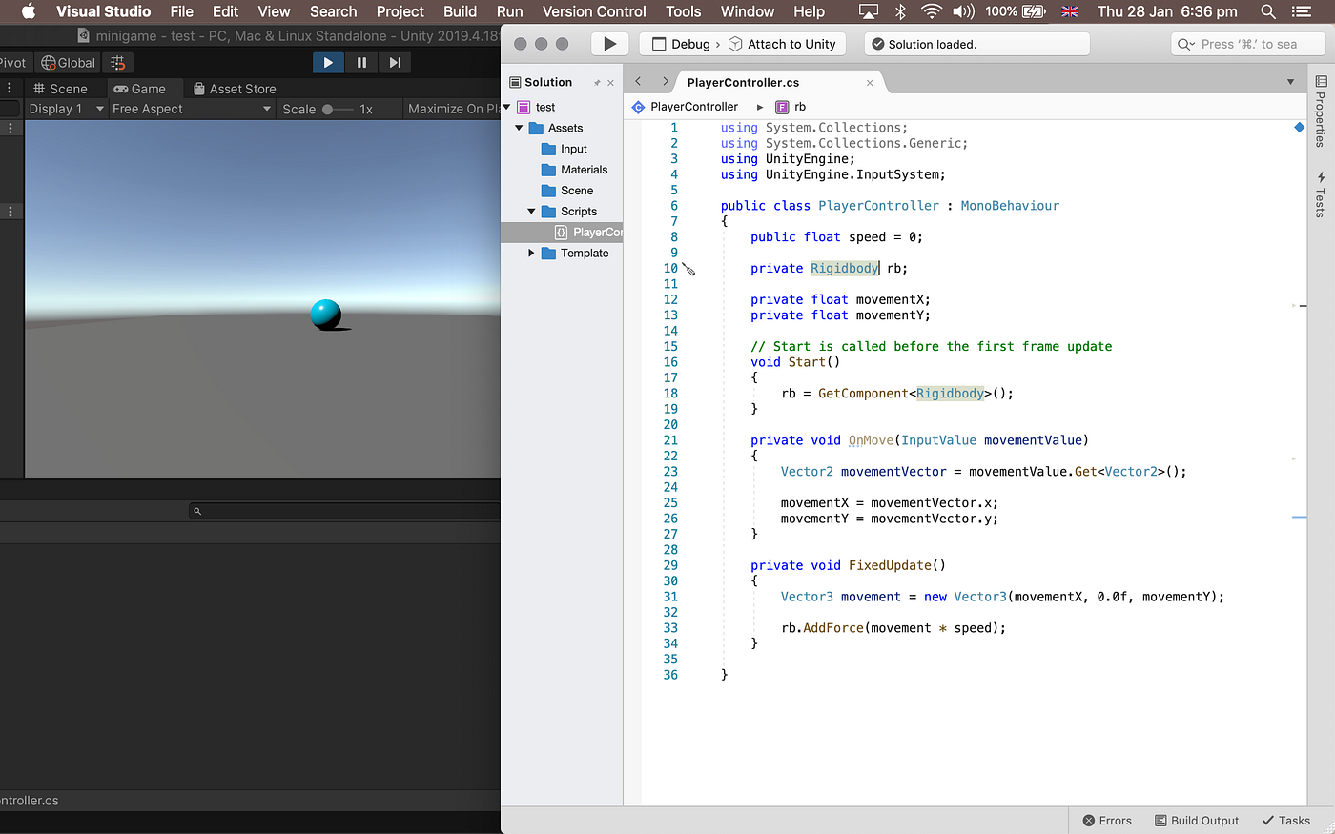The image size is (1335, 834).
Task: Click the Wi-Fi menu bar icon
Action: pos(932,11)
